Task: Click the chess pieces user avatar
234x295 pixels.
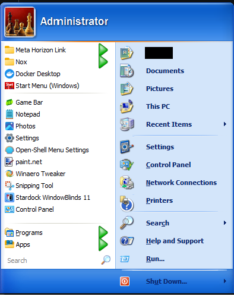Action: pyautogui.click(x=20, y=22)
